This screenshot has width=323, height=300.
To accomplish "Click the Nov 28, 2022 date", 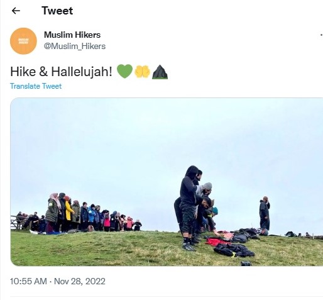I will tap(80, 281).
